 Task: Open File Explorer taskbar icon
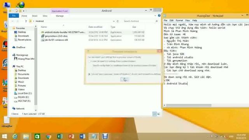(26, 136)
